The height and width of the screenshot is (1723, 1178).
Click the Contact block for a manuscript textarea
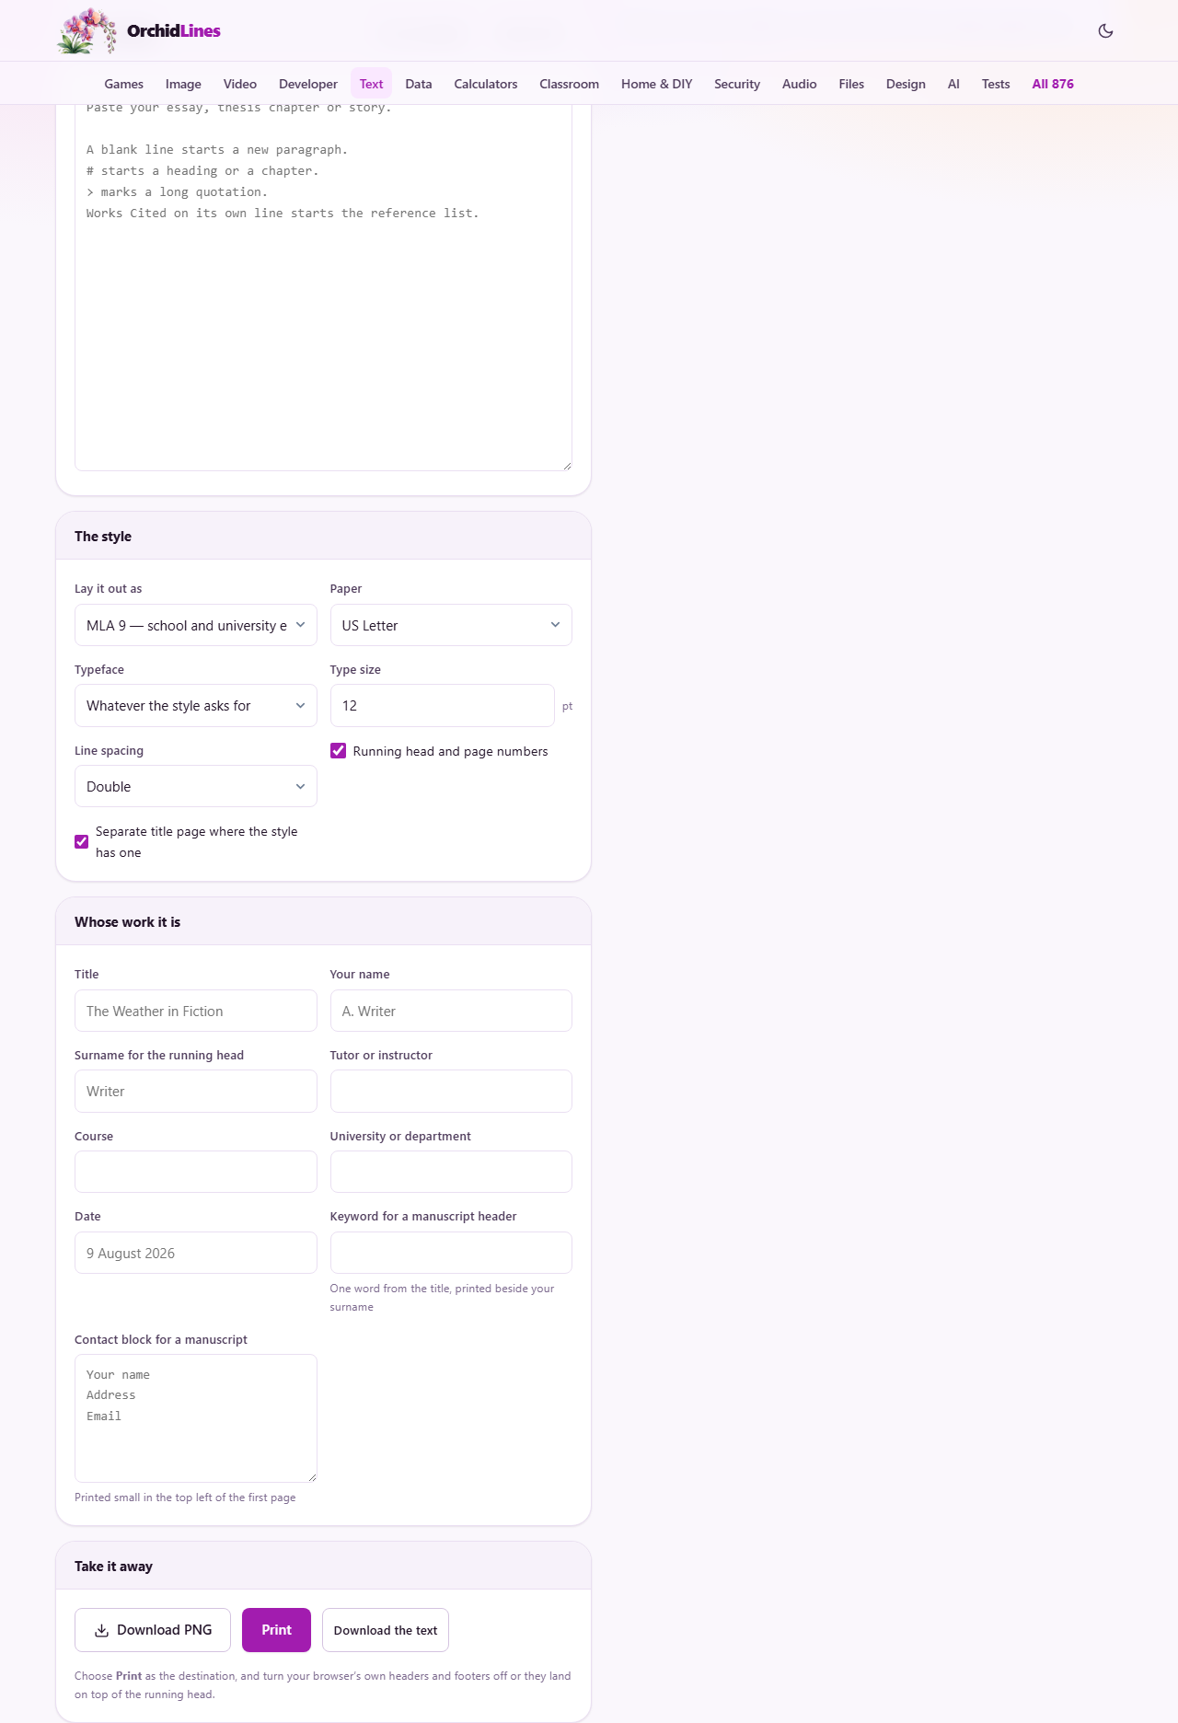click(x=195, y=1418)
